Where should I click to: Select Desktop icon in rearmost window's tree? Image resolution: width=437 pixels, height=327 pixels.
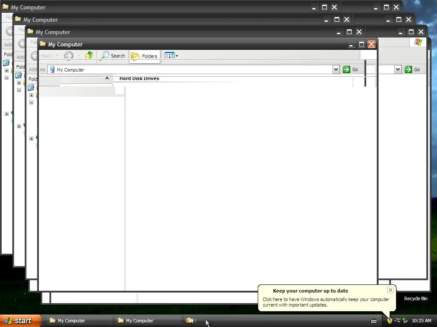[6, 63]
